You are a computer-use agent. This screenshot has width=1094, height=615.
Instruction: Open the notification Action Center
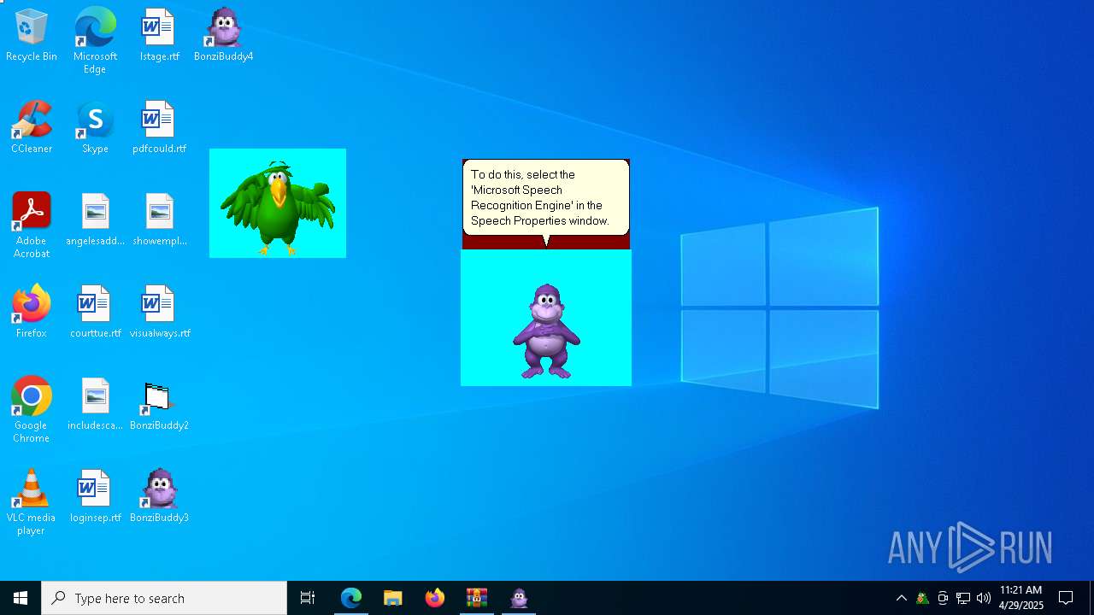1066,598
